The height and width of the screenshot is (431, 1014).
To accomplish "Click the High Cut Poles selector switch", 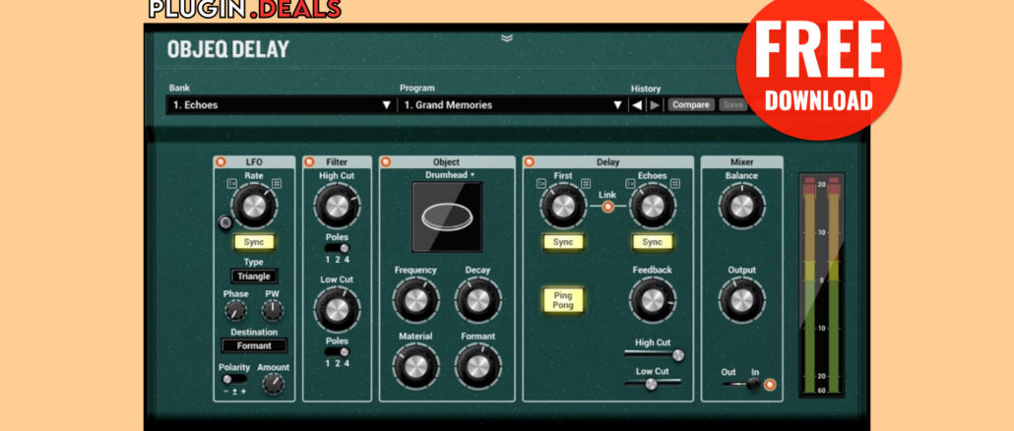I will [x=337, y=248].
